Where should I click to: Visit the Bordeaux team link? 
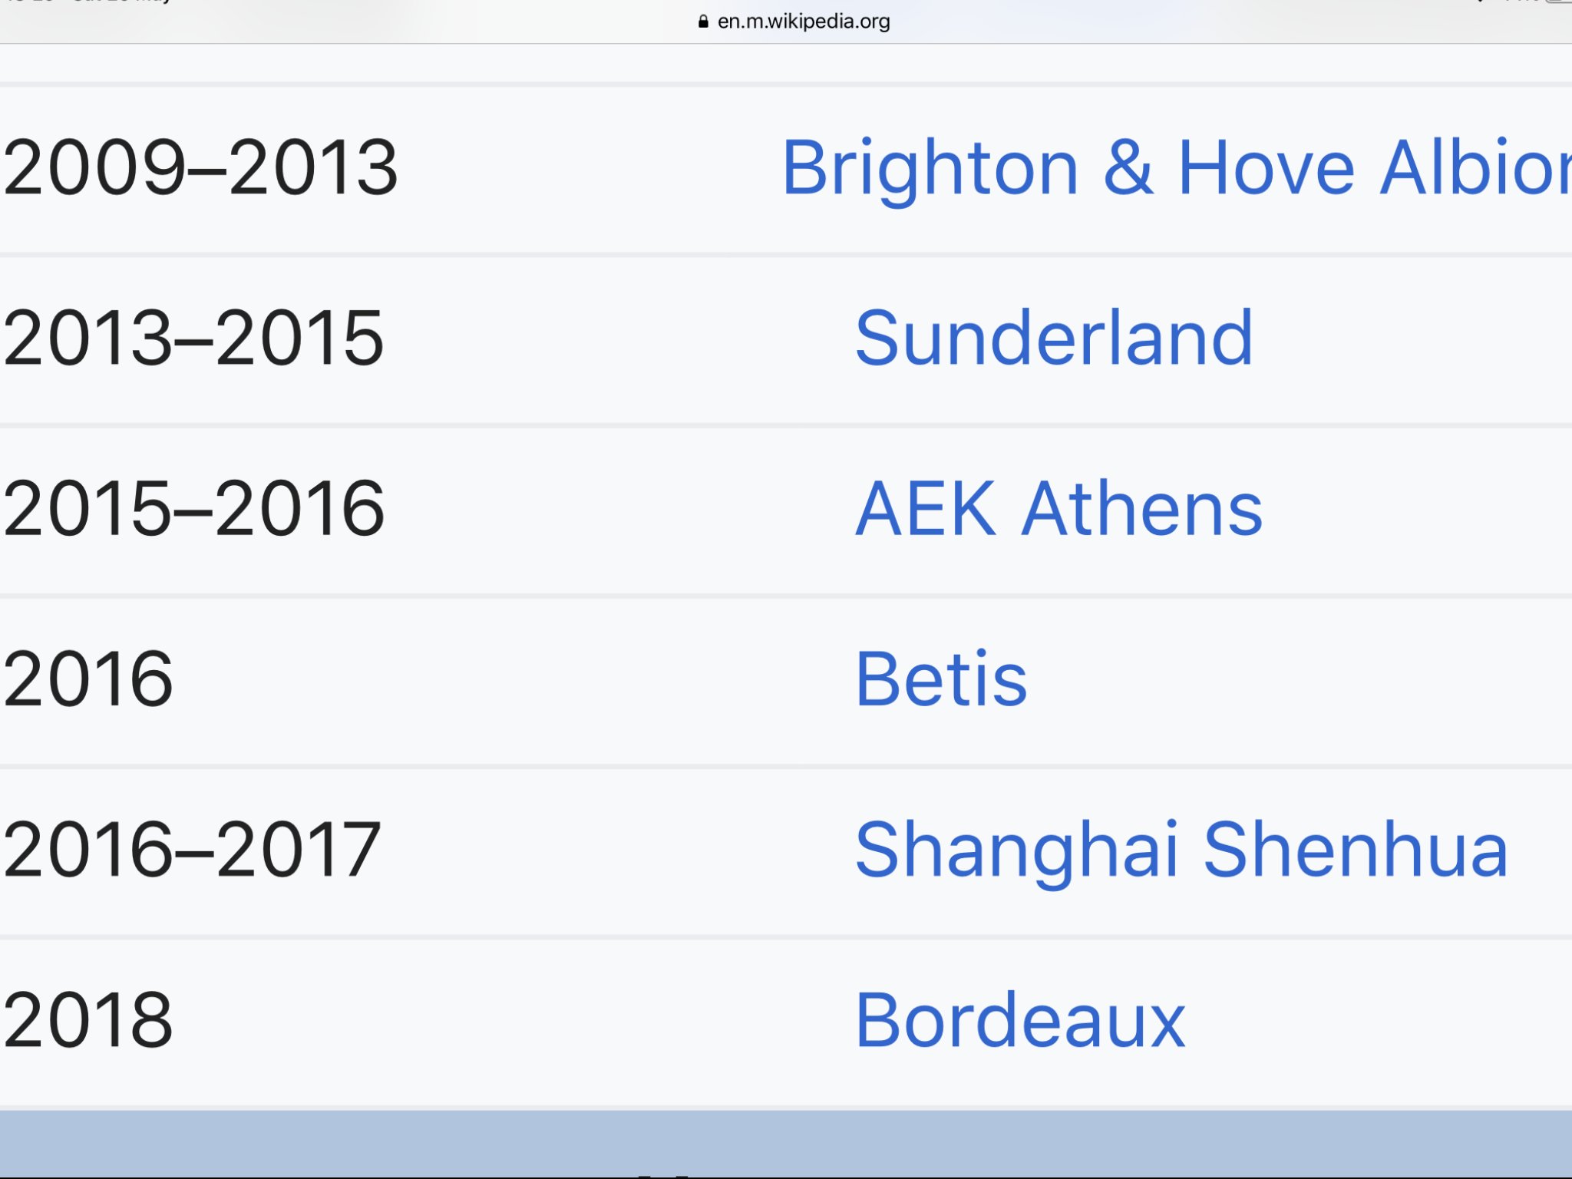(x=1020, y=1019)
